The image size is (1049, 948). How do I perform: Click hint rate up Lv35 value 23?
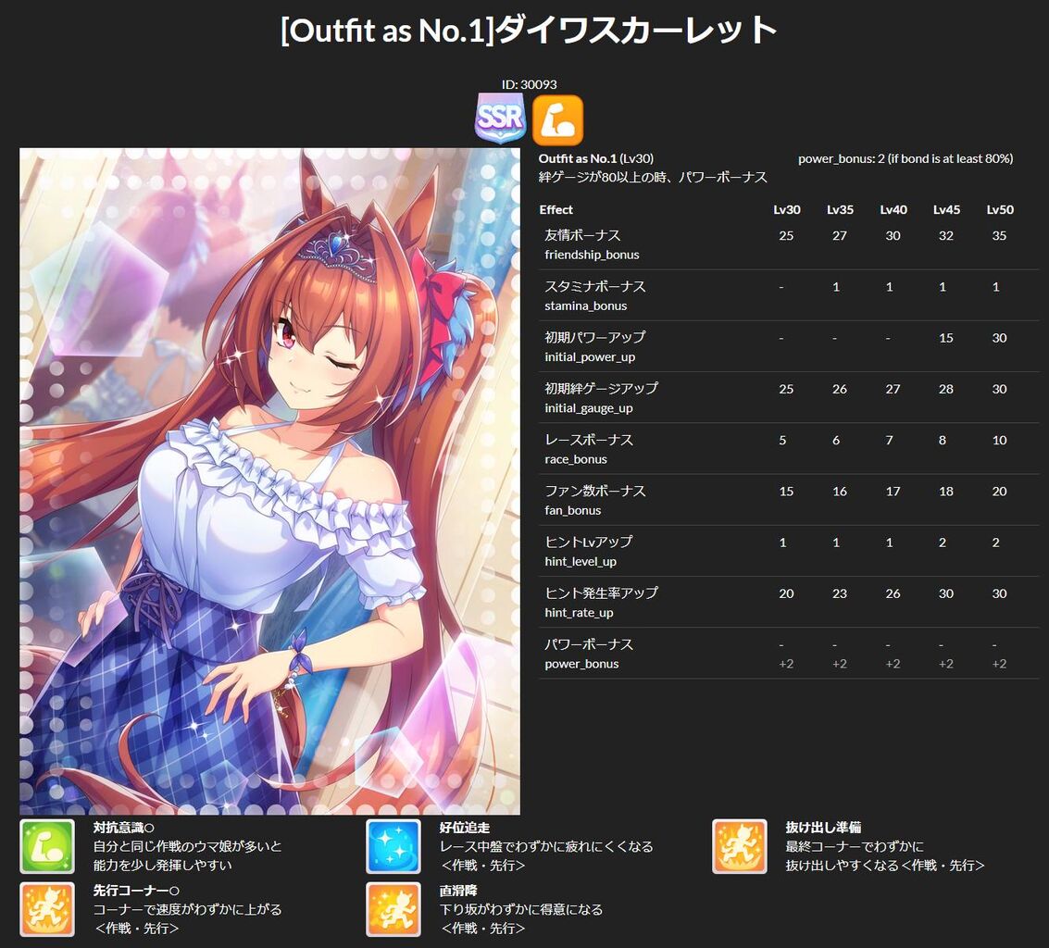pos(840,594)
